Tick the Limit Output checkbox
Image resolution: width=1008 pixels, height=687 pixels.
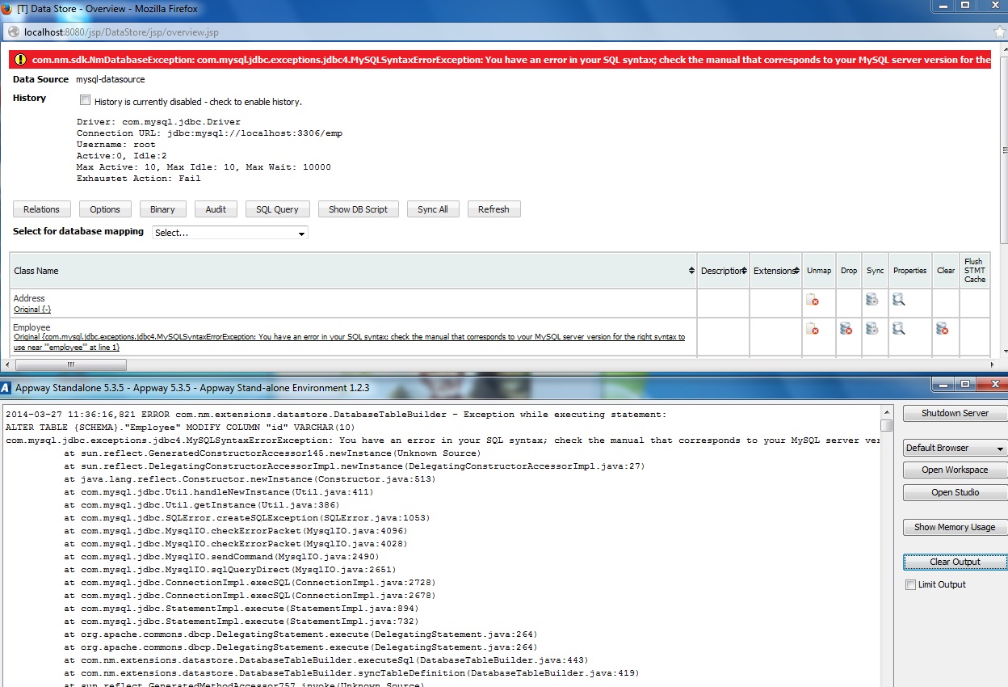[x=911, y=584]
